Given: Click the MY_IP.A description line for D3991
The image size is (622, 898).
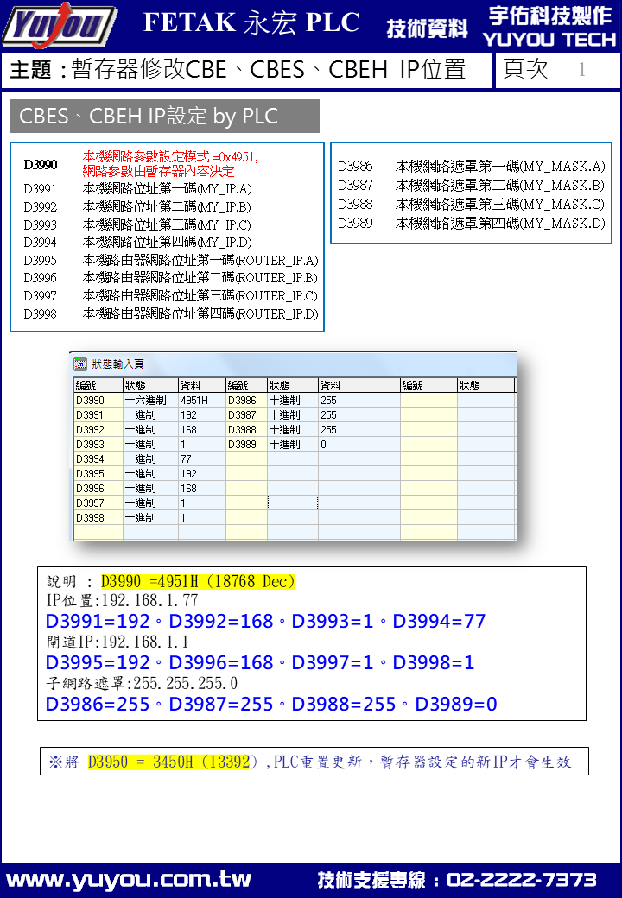Looking at the screenshot, I should 168,189.
